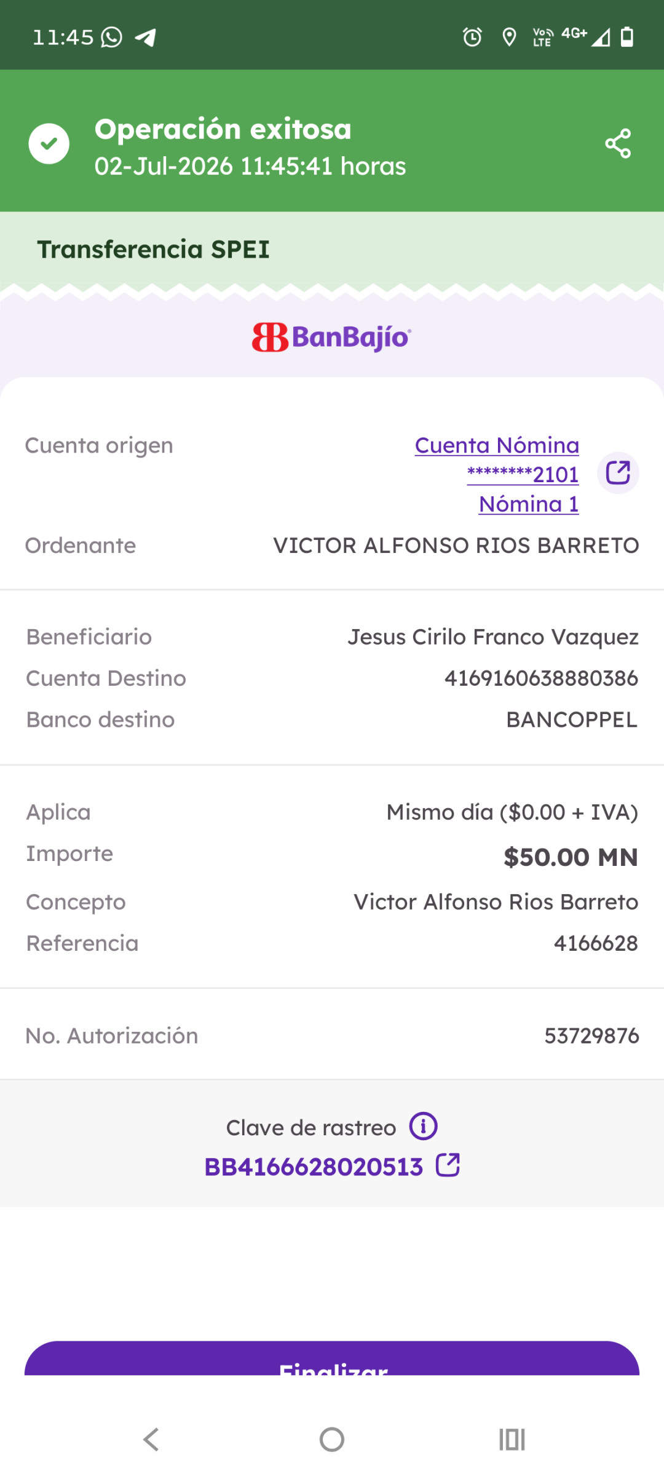
Task: Tap the Android back navigation arrow
Action: coord(151,1439)
